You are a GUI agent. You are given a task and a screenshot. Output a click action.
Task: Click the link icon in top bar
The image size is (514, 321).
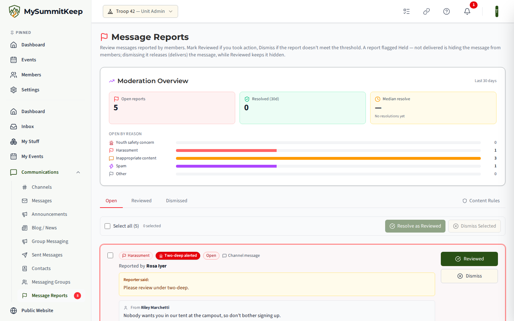(427, 11)
